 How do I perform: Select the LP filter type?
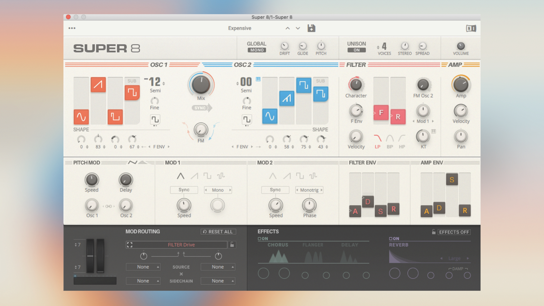[378, 141]
